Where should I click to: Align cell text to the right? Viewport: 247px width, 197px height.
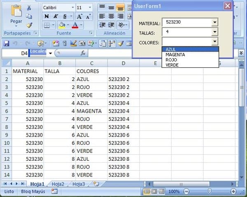coord(120,16)
